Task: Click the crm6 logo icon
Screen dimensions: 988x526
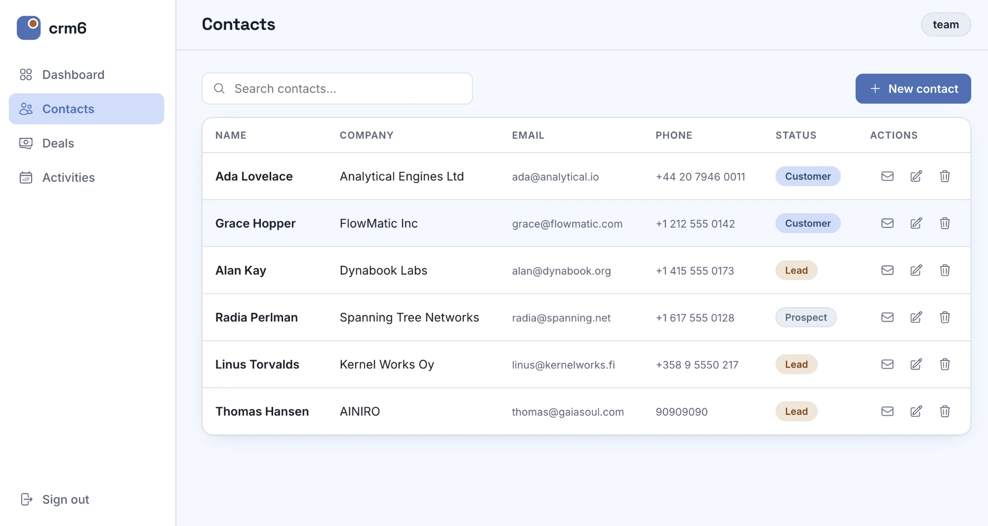Action: click(29, 28)
